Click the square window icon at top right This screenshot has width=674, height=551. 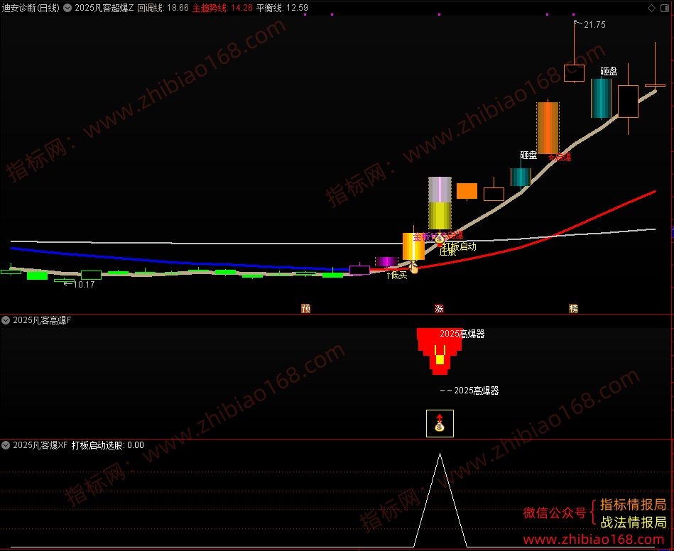pos(665,8)
